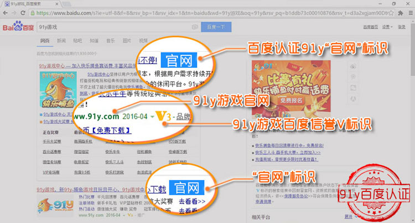Click the A-shaped icon in the right strip
Screen dimensions: 415x223
(x=353, y=99)
